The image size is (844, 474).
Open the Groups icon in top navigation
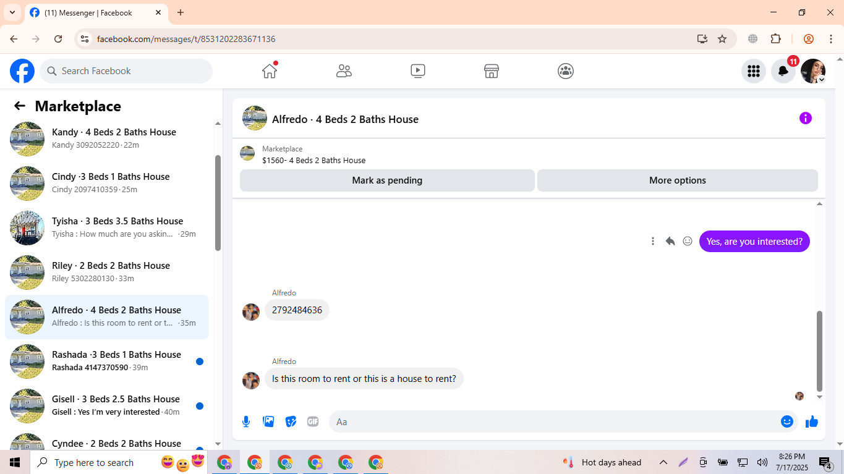[x=566, y=71]
